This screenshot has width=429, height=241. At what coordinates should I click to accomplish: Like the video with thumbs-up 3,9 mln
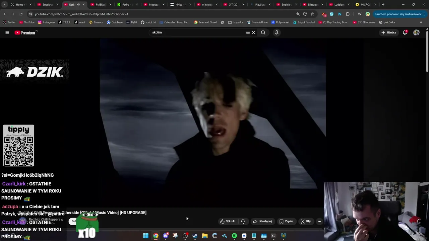pos(228,221)
